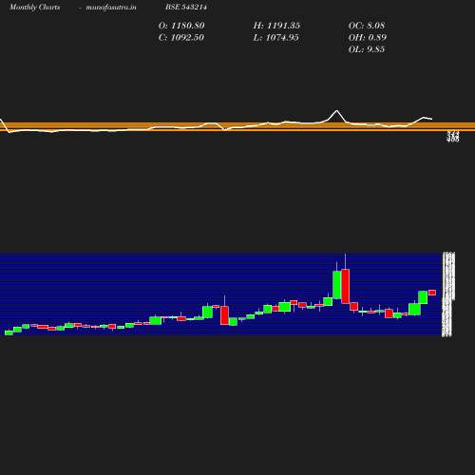Screen dimensions: 475x475
Task: Select the open value 'O: 1180.80'
Action: click(181, 26)
